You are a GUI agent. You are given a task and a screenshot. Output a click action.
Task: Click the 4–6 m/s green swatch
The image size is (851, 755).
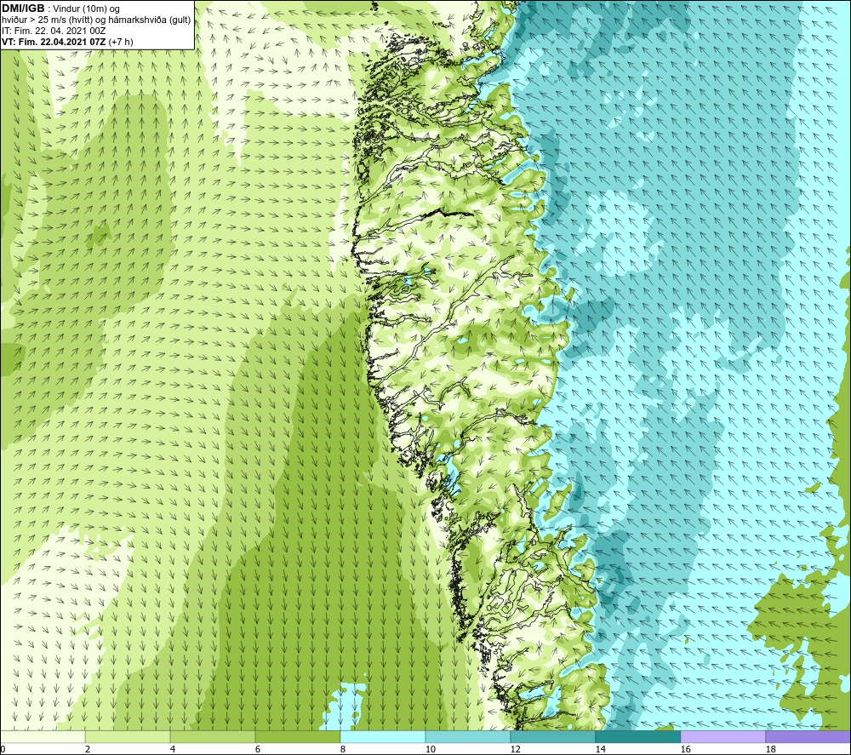point(213,736)
